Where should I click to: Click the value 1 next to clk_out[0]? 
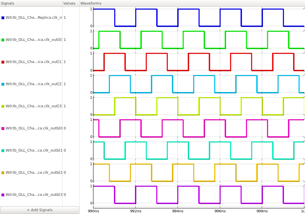click(x=64, y=40)
